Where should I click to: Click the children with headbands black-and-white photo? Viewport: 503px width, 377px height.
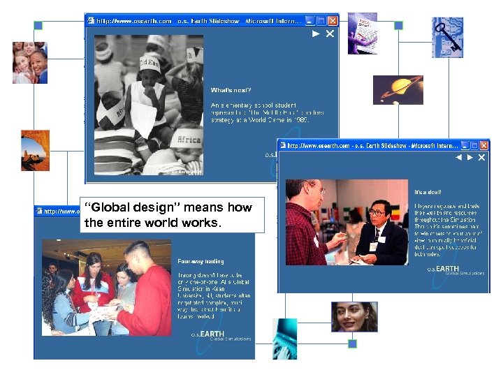(149, 105)
